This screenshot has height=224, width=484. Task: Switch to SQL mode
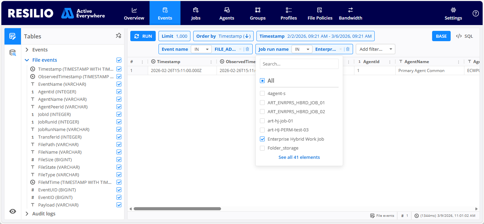coord(464,36)
